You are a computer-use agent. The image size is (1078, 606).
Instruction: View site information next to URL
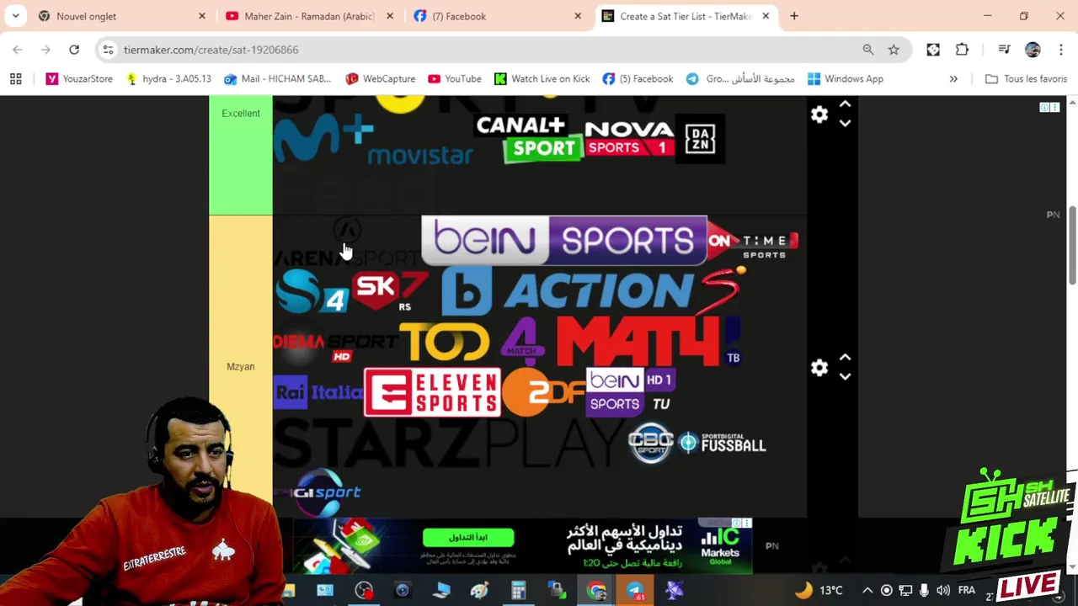[x=108, y=50]
